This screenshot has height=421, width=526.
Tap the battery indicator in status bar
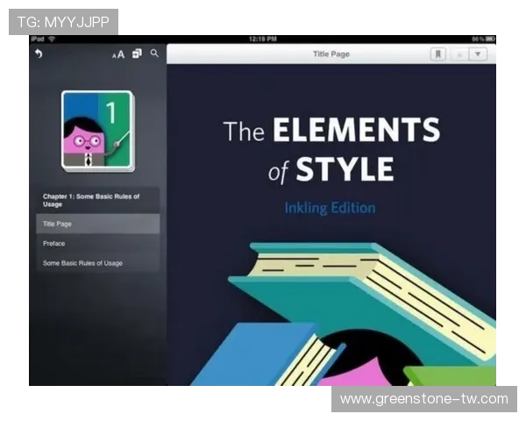click(490, 39)
